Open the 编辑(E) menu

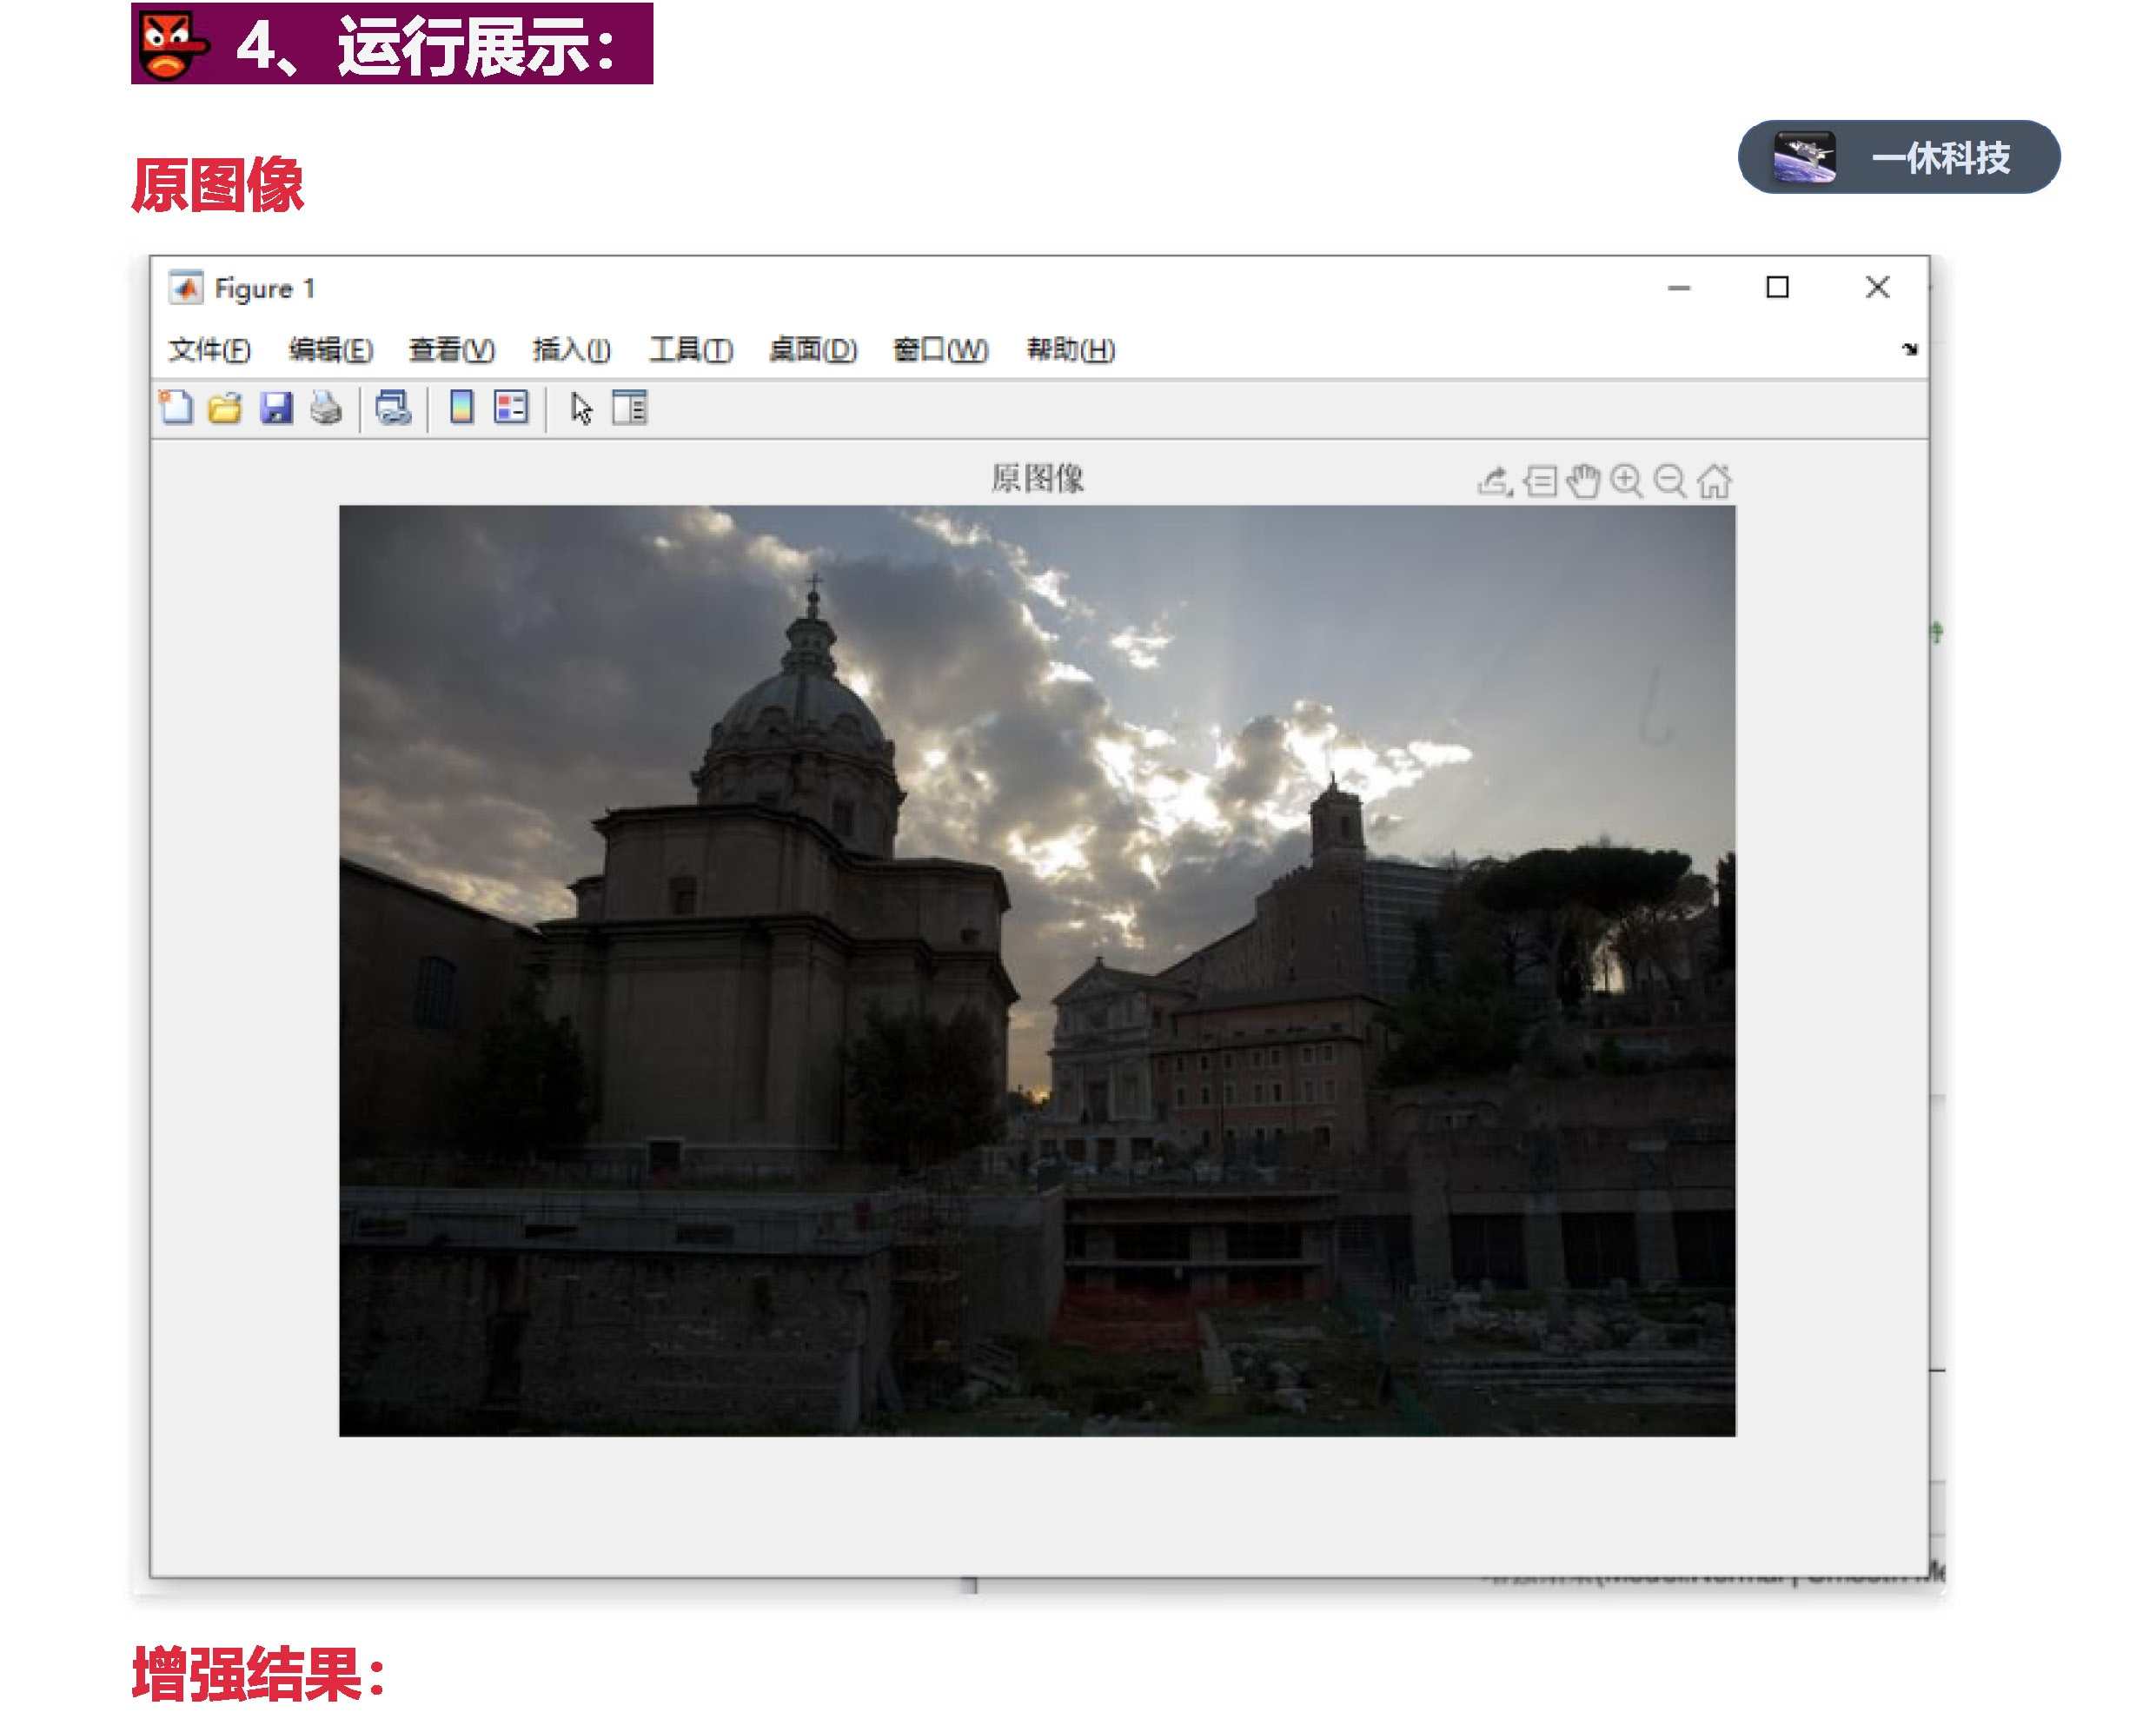(330, 350)
